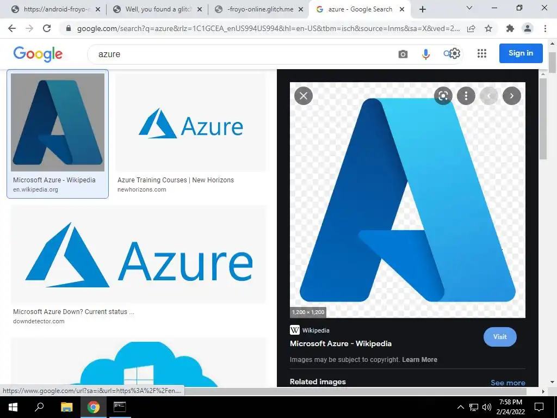The image size is (557, 418).
Task: Open network status in tray
Action: click(474, 407)
